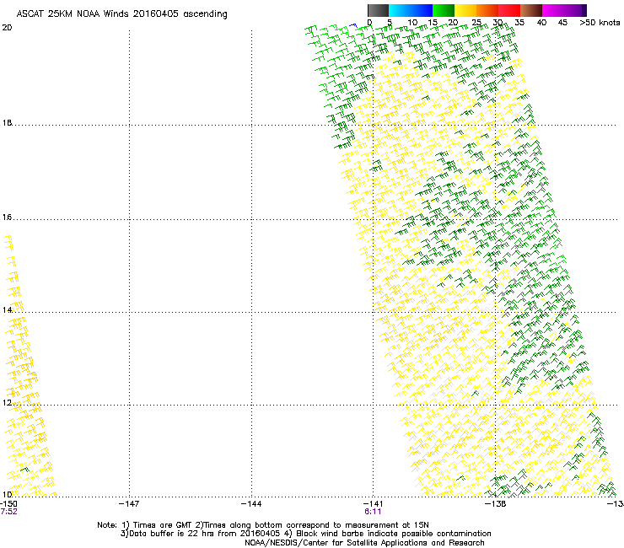This screenshot has width=624, height=548.
Task: Click legend tick label 25
Action: (x=476, y=23)
